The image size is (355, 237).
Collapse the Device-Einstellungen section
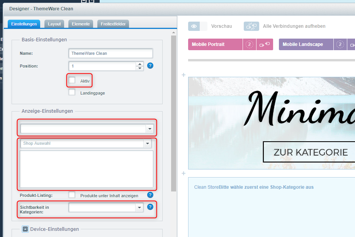(25, 229)
